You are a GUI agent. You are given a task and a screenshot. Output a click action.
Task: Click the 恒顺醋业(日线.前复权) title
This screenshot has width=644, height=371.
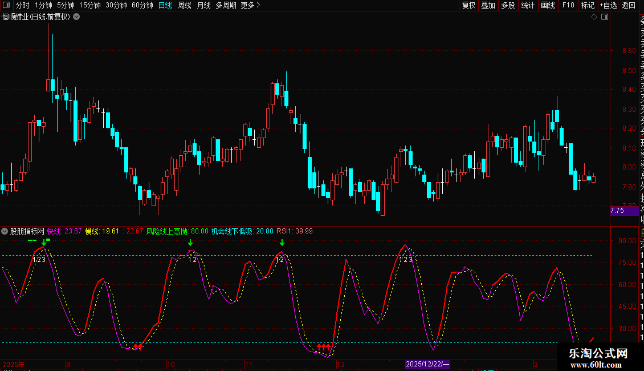click(x=36, y=17)
